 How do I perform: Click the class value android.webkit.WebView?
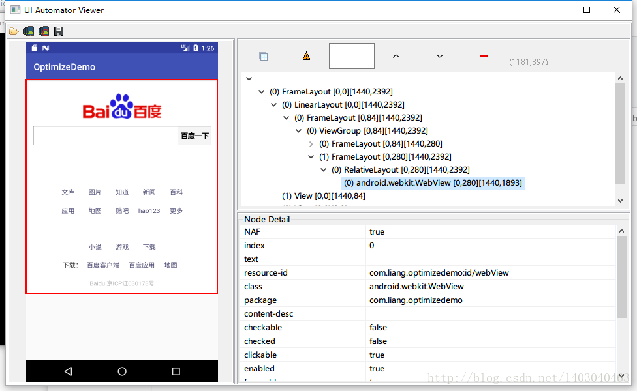pos(416,287)
